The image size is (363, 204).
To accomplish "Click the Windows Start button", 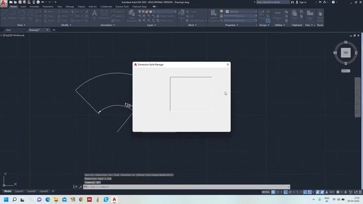I will [x=6, y=199].
